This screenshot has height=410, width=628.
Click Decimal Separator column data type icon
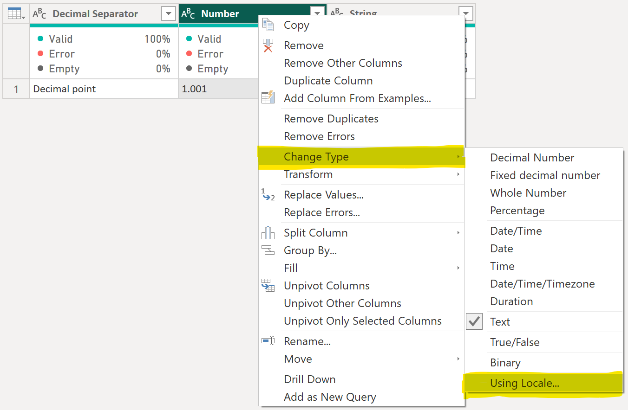coord(39,14)
